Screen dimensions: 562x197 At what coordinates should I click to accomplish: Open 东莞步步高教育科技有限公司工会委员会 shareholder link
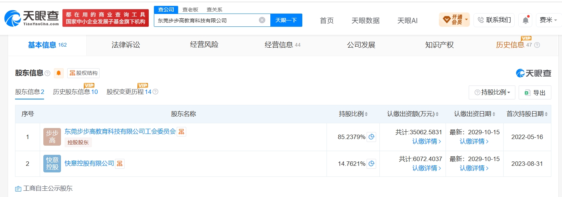coord(120,131)
